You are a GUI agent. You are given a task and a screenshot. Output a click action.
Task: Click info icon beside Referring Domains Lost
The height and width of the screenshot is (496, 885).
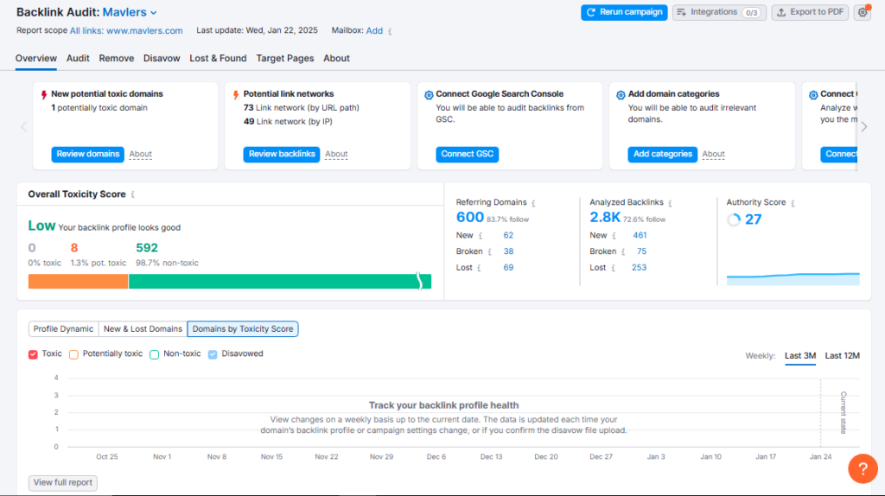point(479,268)
